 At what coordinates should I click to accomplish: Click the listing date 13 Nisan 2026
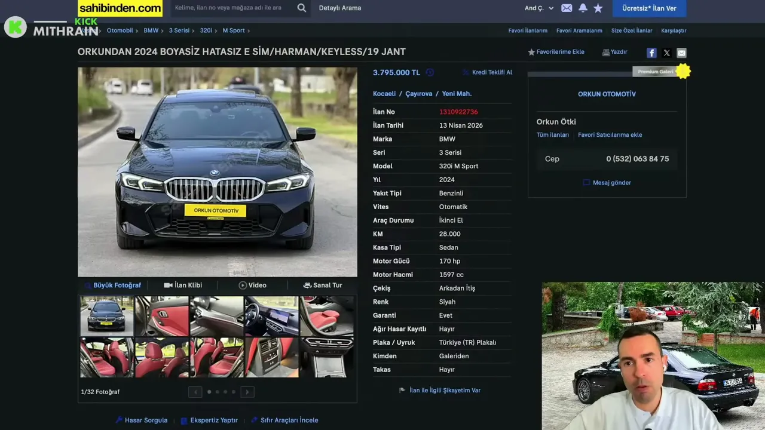coord(461,125)
